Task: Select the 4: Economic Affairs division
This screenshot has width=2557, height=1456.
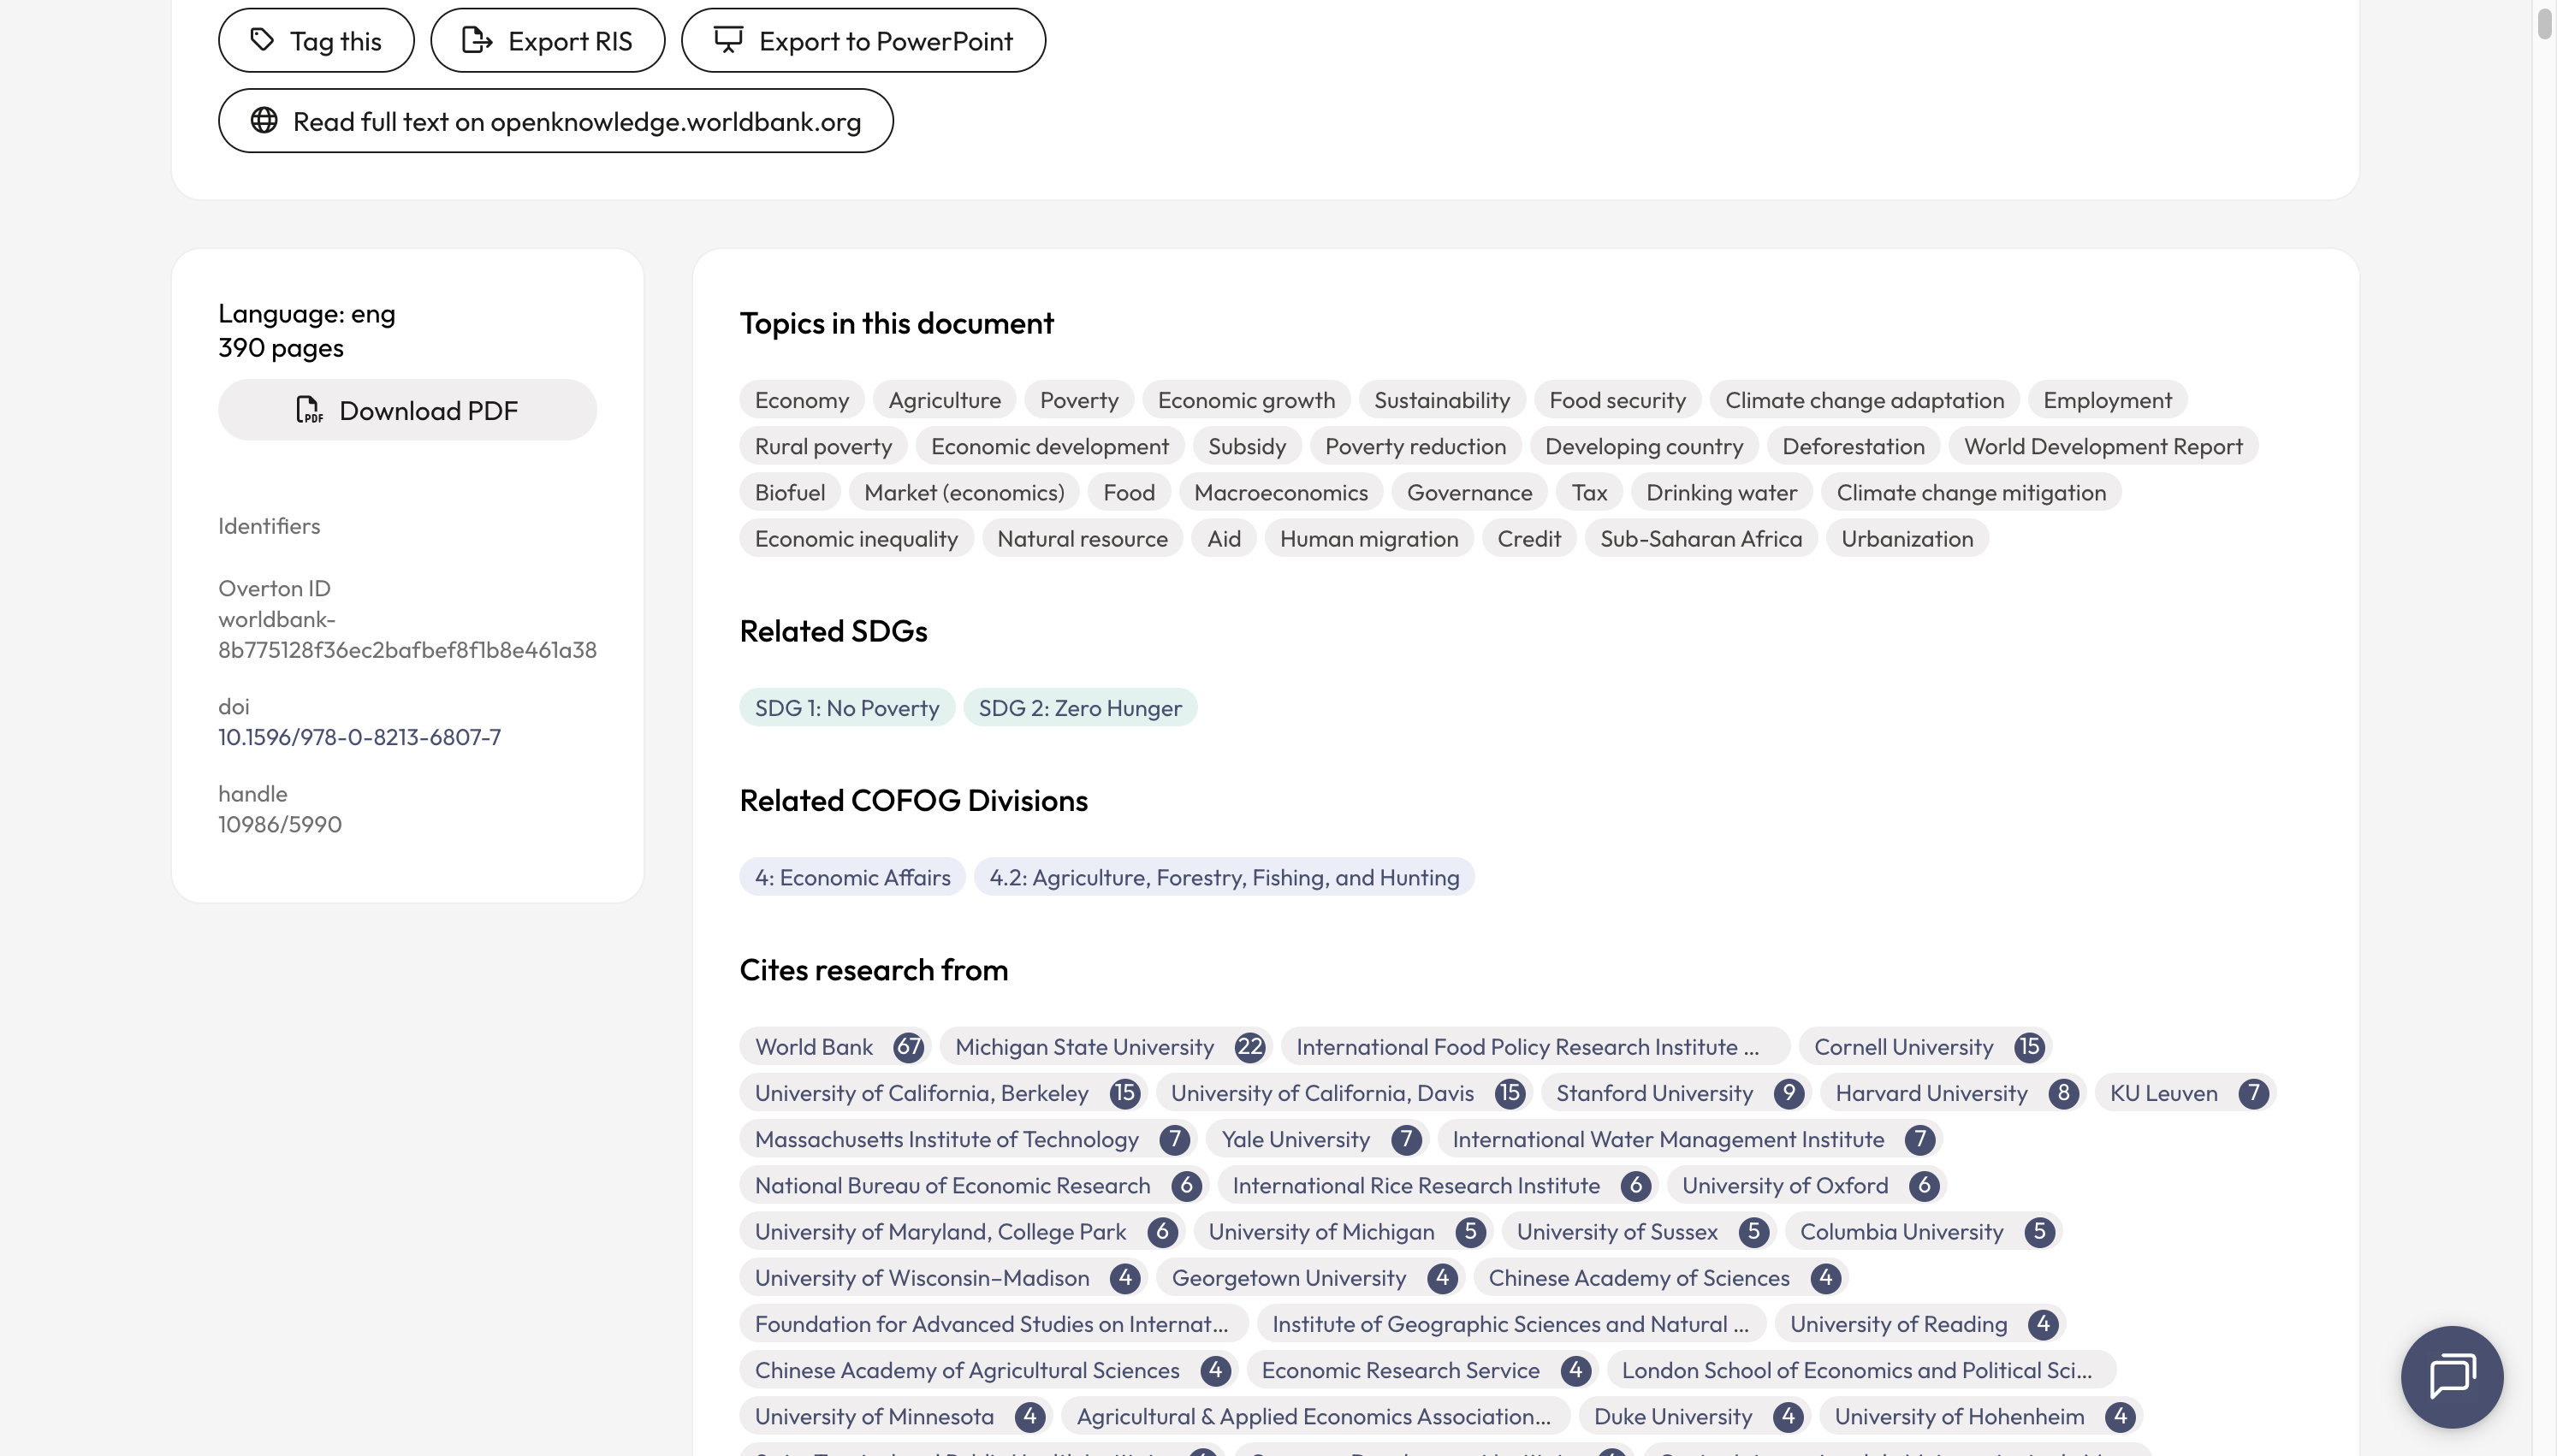Action: tap(852, 877)
